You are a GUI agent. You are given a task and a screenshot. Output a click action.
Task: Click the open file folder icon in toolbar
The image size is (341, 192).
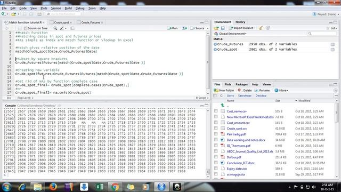[13, 14]
